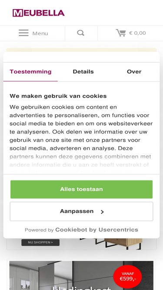Screen dimensions: 163x290
Task: Click the Menu text label
Action: coord(40,33)
